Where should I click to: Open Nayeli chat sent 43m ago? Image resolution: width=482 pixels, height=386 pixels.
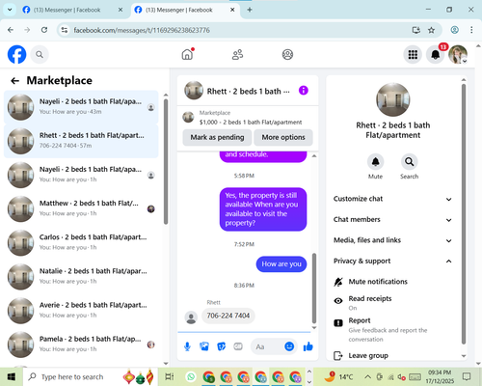(81, 107)
